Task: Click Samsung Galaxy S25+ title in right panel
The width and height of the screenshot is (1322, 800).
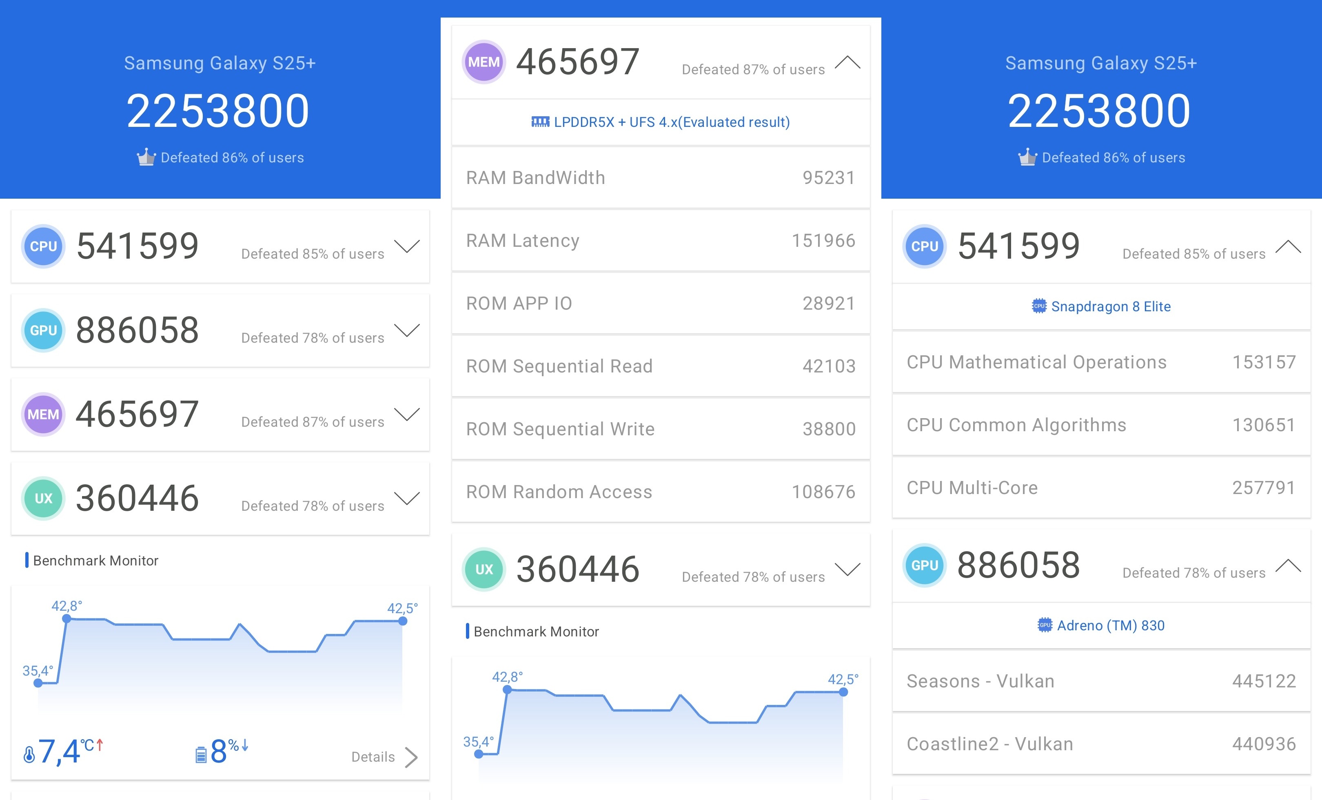Action: pyautogui.click(x=1101, y=63)
